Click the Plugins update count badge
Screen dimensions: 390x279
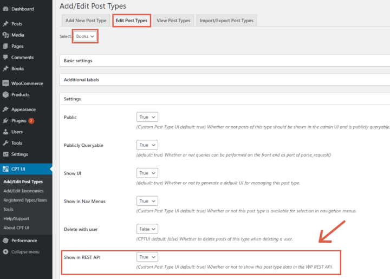pos(31,121)
